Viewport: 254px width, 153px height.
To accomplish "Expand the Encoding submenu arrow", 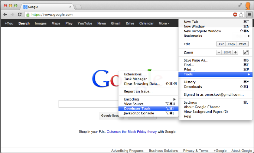I will (175, 99).
